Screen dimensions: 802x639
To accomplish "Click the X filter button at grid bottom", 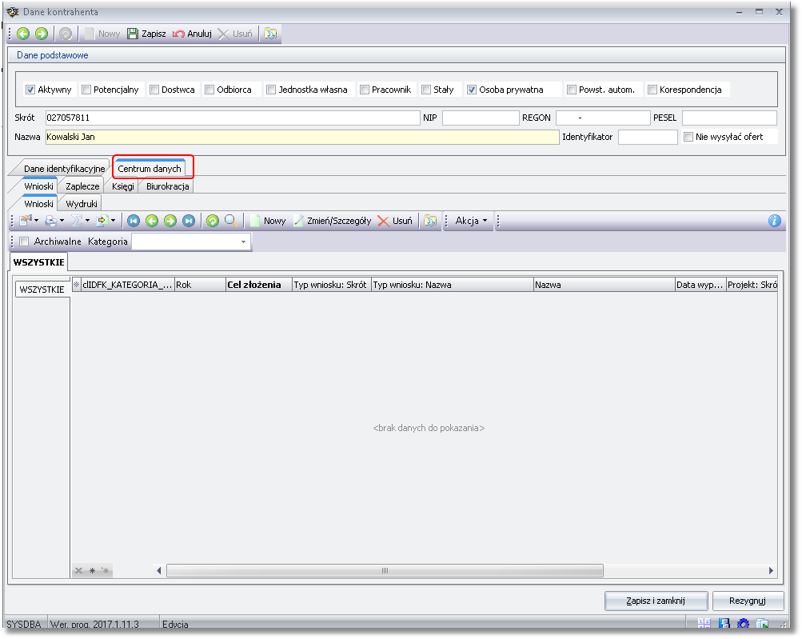I will (x=79, y=570).
